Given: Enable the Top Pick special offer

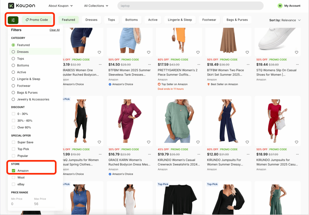Looking at the screenshot, I should point(13,149).
